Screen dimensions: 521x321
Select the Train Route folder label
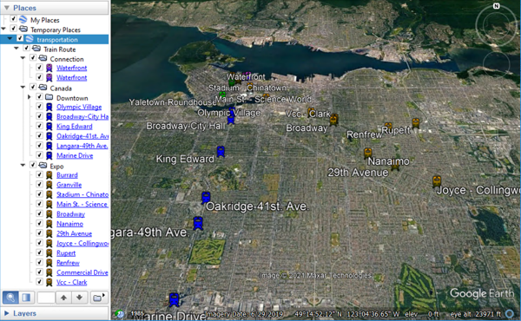[60, 49]
